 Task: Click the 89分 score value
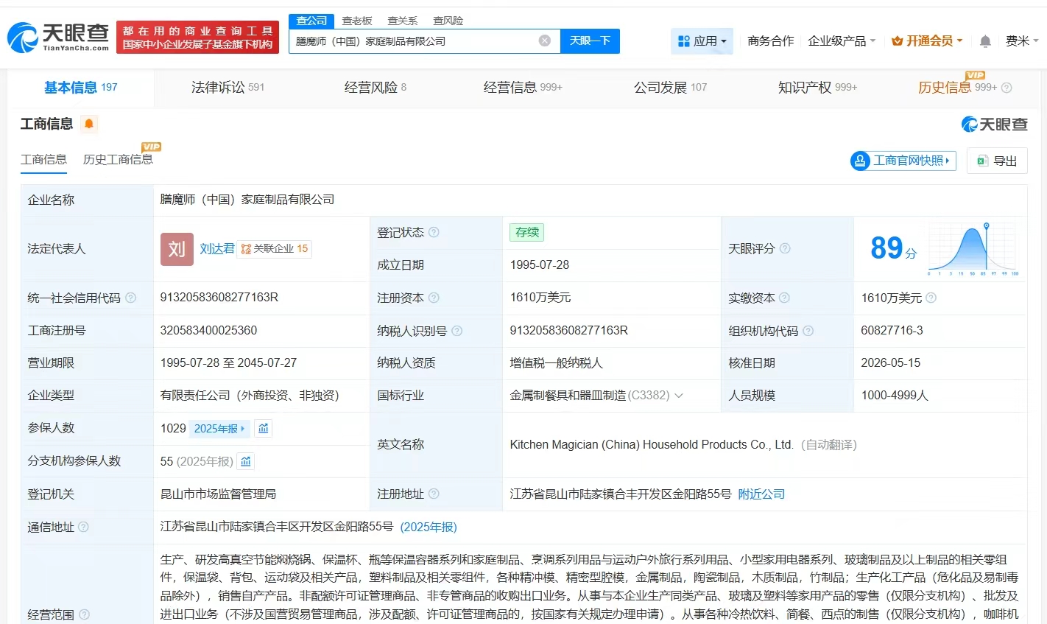(x=893, y=248)
